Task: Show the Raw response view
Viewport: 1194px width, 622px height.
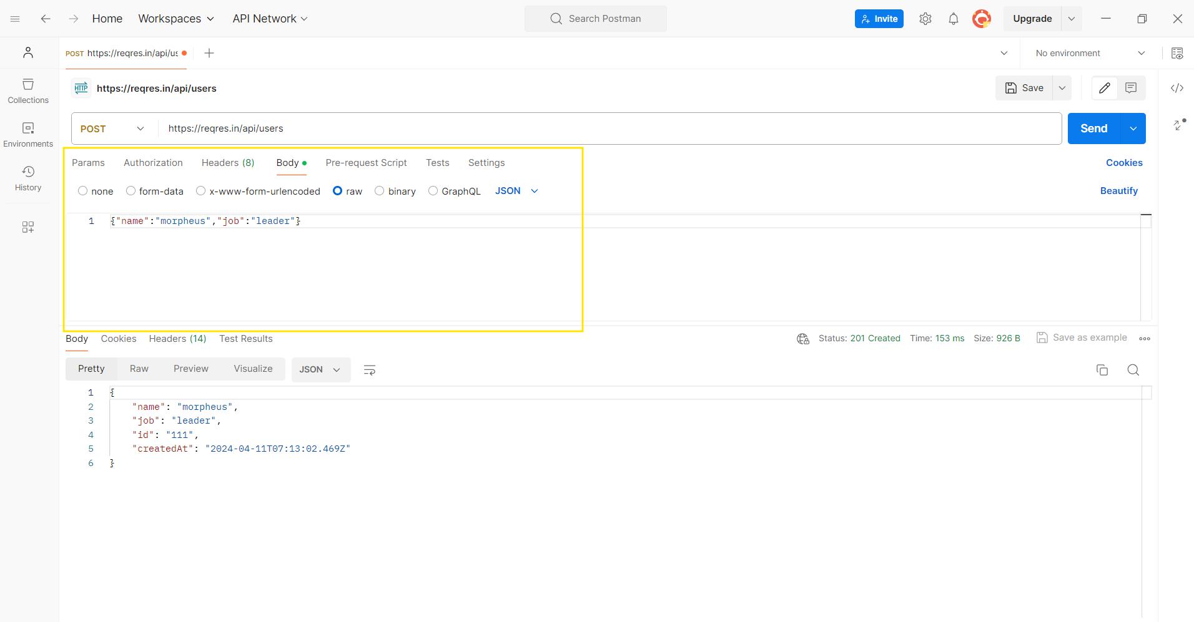Action: tap(139, 369)
